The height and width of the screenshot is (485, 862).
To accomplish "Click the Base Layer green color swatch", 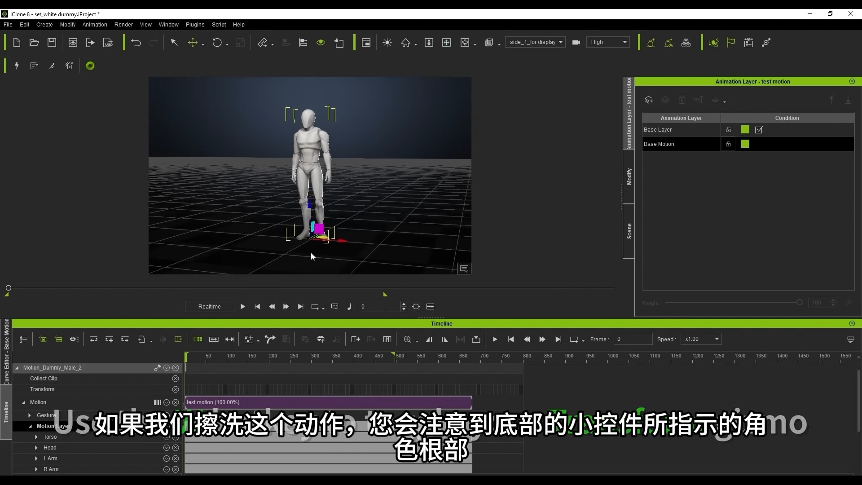I will (x=745, y=130).
